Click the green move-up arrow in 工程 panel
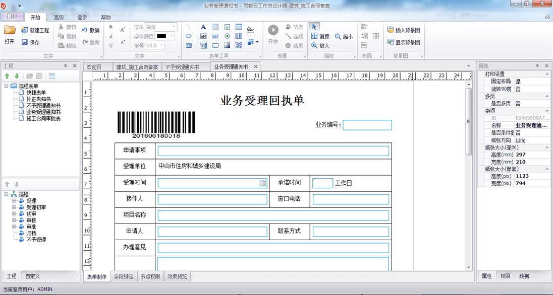This screenshot has width=553, height=295. (7, 76)
